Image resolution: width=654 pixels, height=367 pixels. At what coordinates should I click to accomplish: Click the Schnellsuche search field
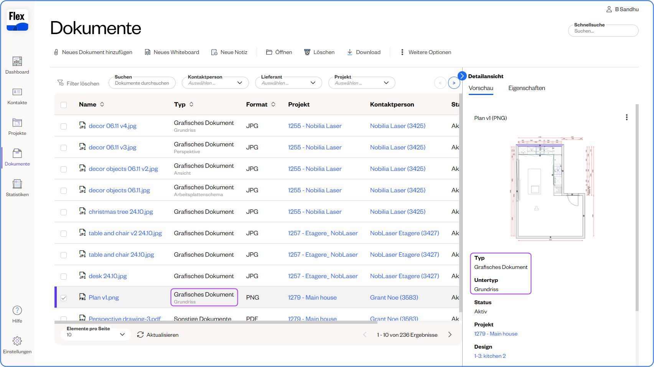[x=603, y=31]
